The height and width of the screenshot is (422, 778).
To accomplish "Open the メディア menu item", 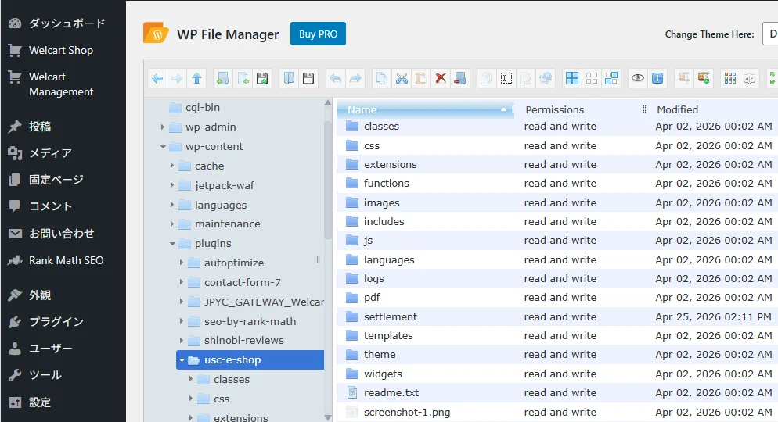I will (63, 153).
